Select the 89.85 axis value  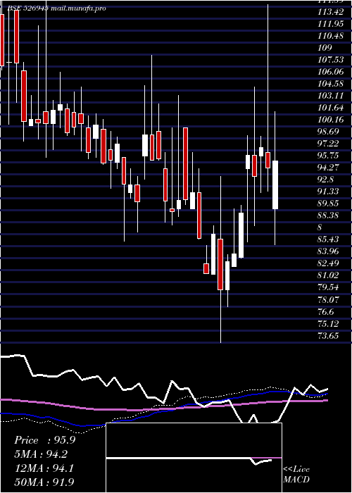coord(328,204)
